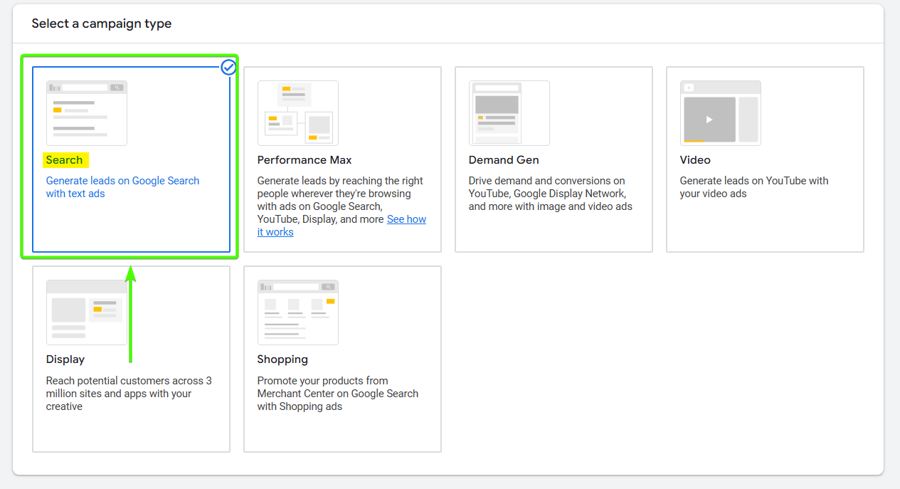
Task: Click the Search campaign thumbnail image
Action: [x=86, y=112]
